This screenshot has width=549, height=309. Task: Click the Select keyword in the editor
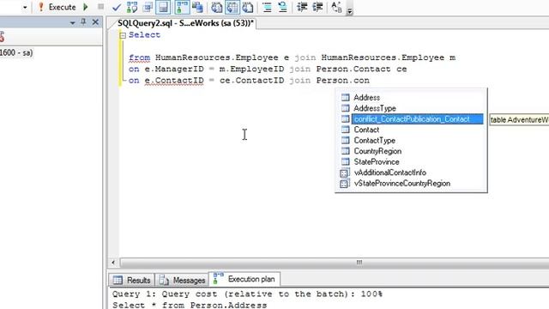point(144,35)
